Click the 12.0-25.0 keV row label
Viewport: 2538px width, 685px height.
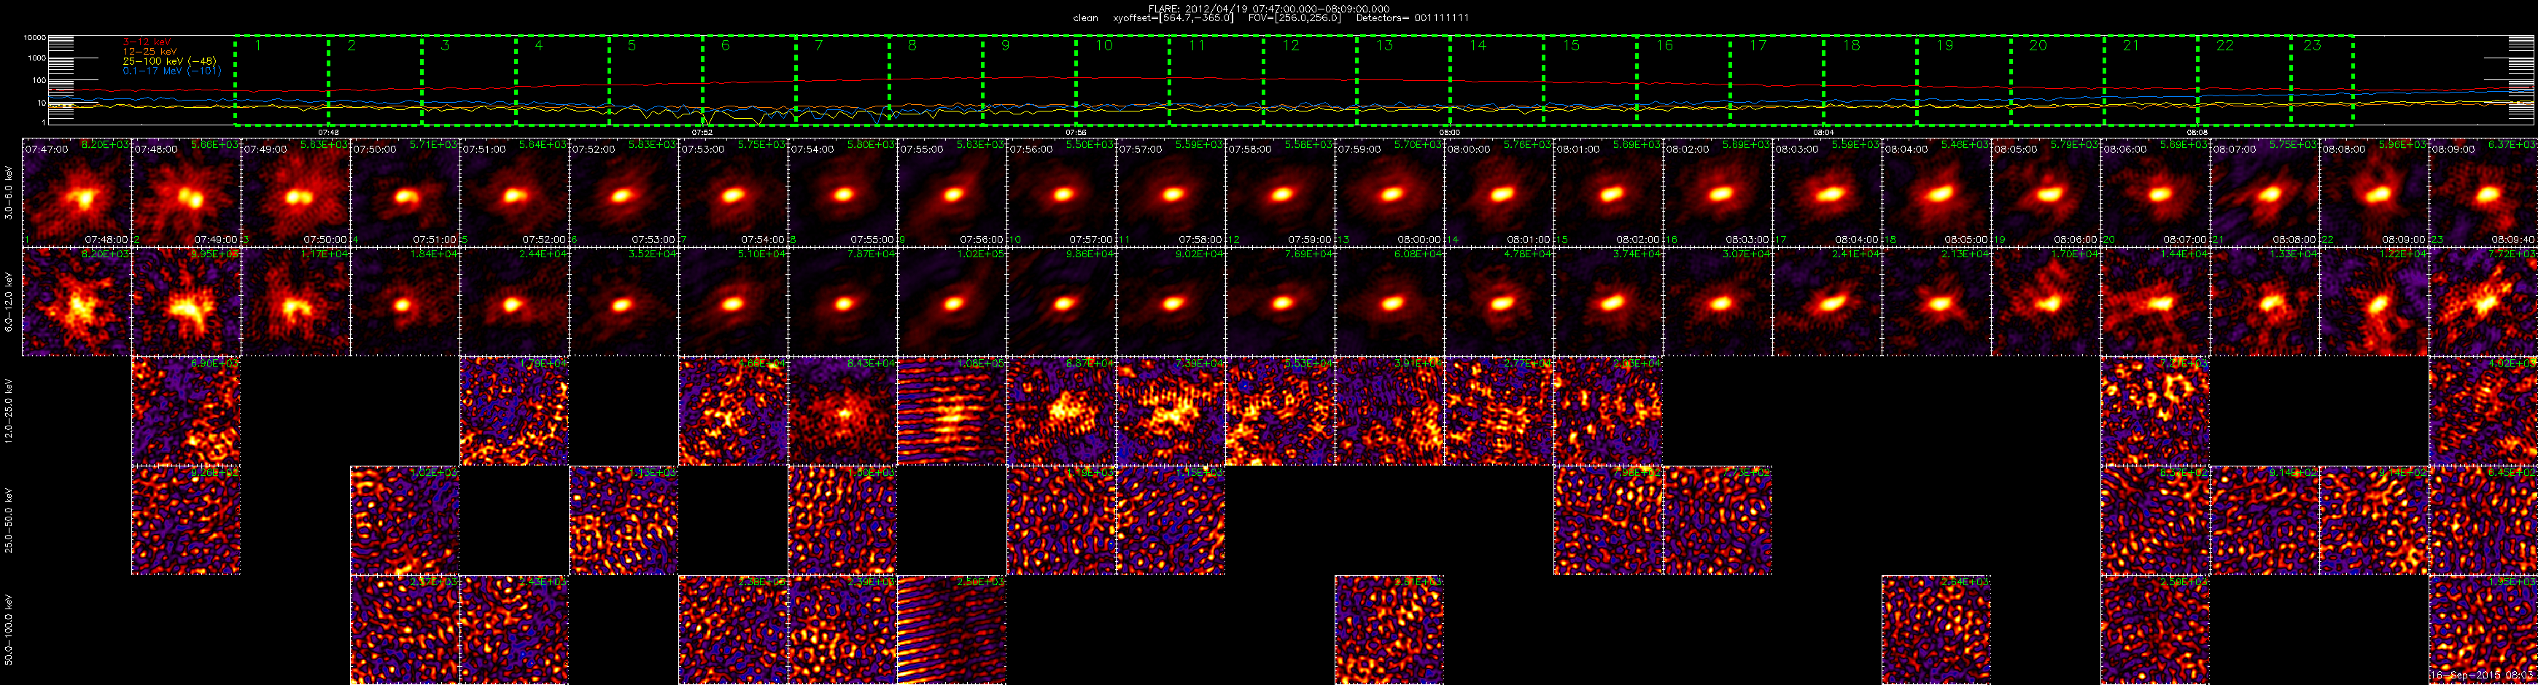(x=9, y=410)
